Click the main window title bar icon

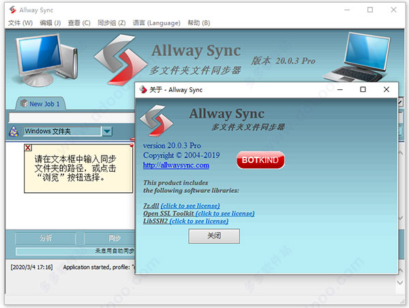(12, 10)
